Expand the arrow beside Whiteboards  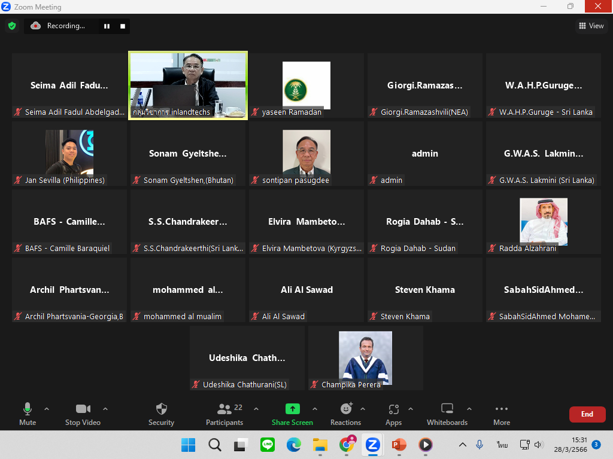point(469,409)
